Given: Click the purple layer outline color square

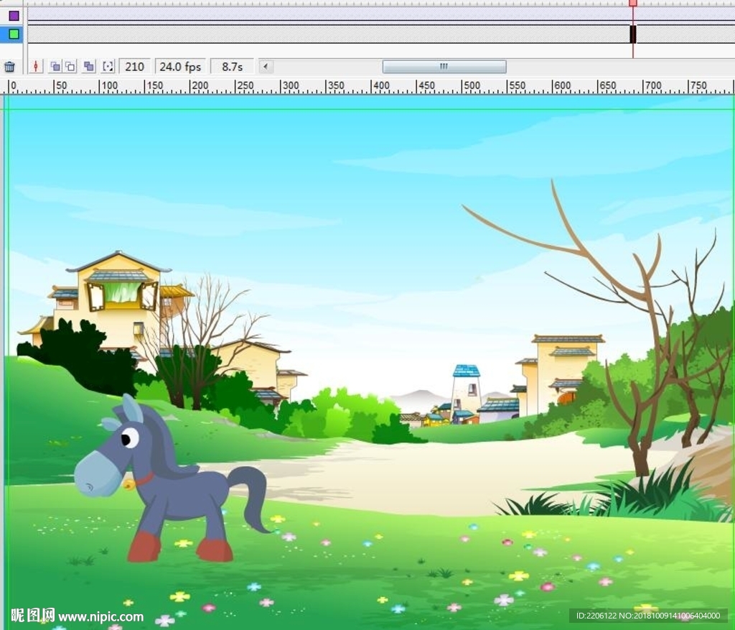Looking at the screenshot, I should [14, 16].
